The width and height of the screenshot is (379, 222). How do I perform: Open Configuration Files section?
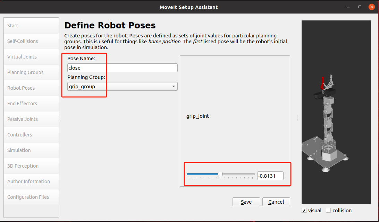coord(31,197)
